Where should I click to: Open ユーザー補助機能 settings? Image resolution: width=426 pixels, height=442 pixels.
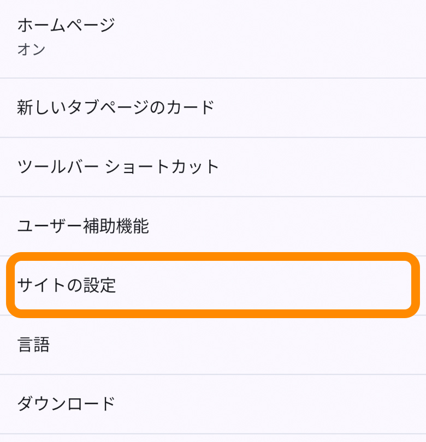point(213,226)
